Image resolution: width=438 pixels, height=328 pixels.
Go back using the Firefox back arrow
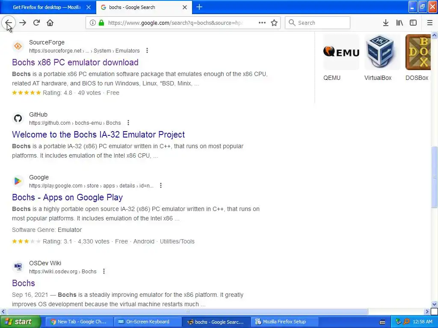click(9, 23)
